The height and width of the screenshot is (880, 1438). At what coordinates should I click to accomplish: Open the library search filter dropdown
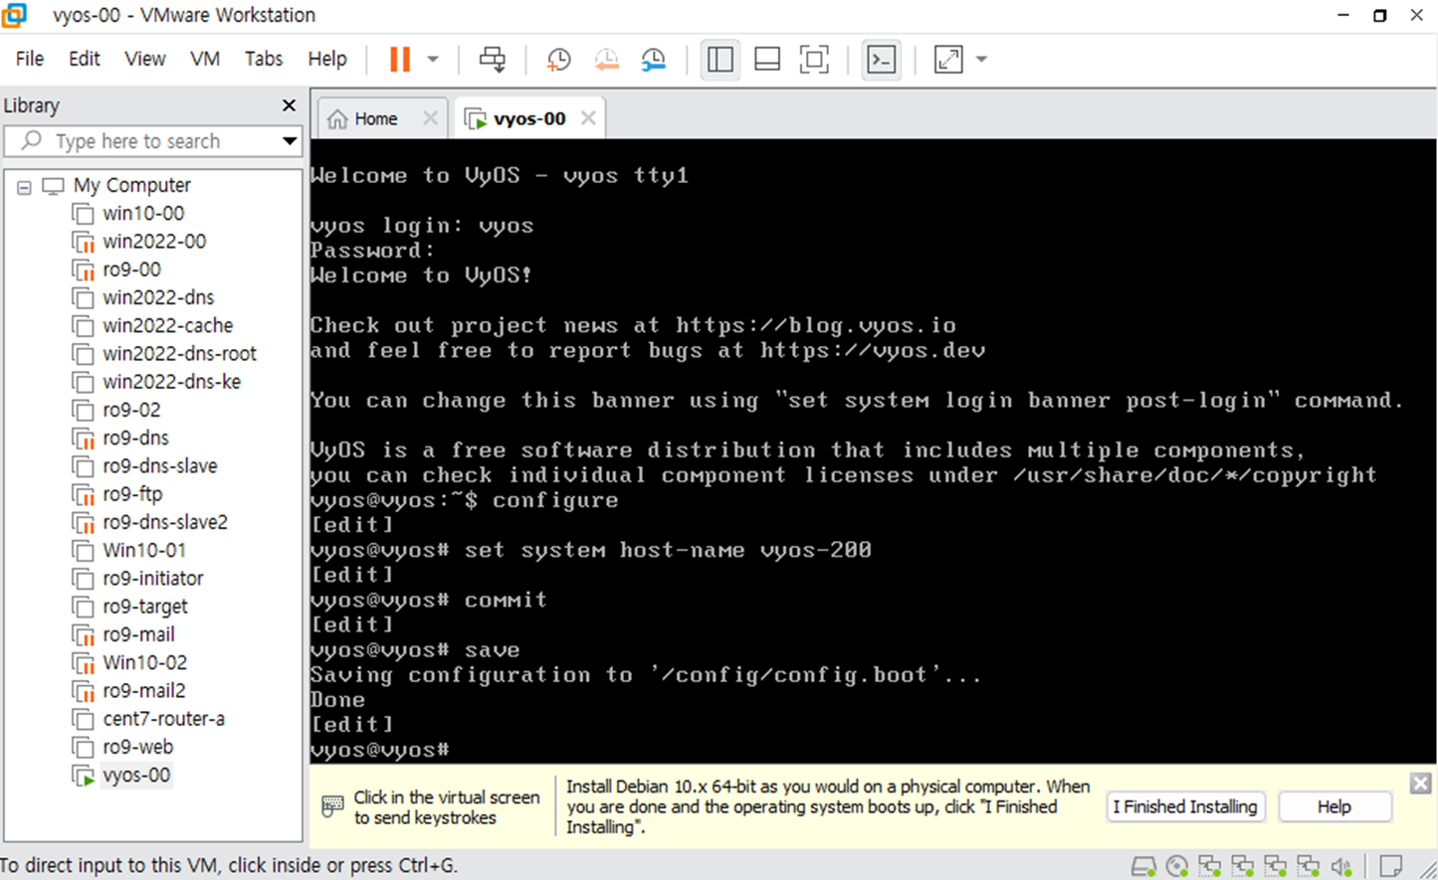click(290, 141)
